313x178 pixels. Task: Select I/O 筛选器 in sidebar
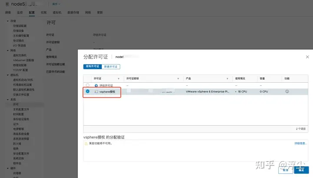tap(20, 45)
